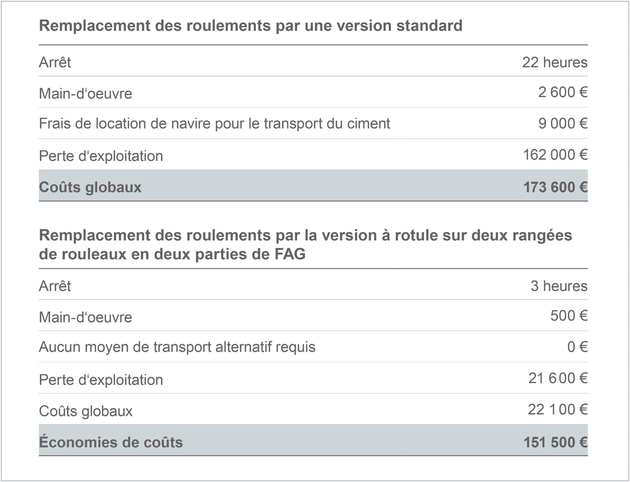Select the 2 600 € labor cost
Screen dimensions: 630x482
(563, 92)
